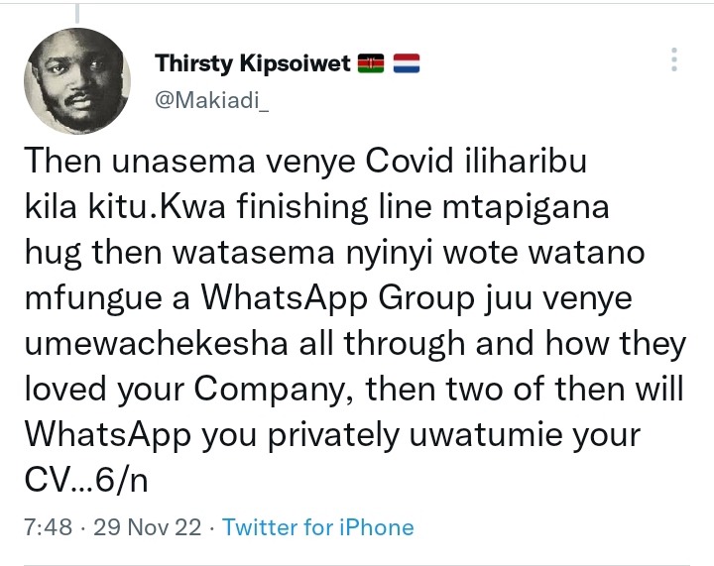Visit the @Makiadi_ handle profile
The image size is (714, 566).
(212, 100)
